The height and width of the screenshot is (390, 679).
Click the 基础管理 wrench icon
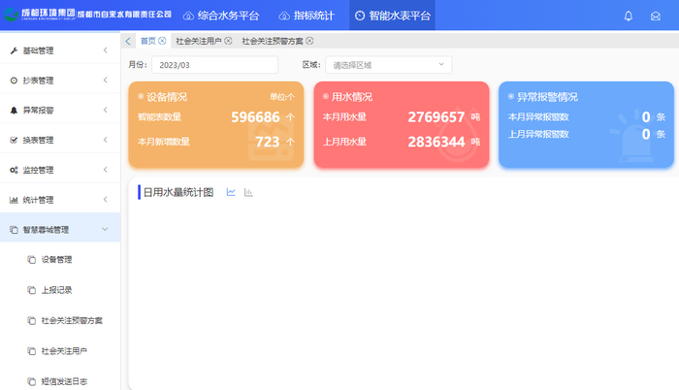pos(14,50)
